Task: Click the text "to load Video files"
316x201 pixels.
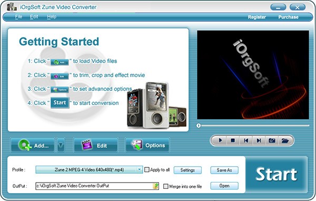Action: (x=95, y=61)
